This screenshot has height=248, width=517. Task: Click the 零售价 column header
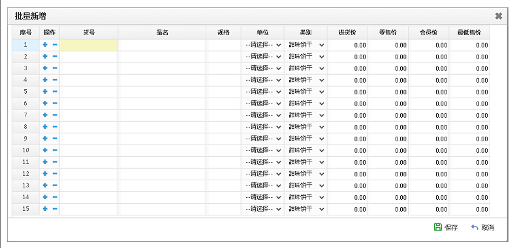tap(388, 33)
